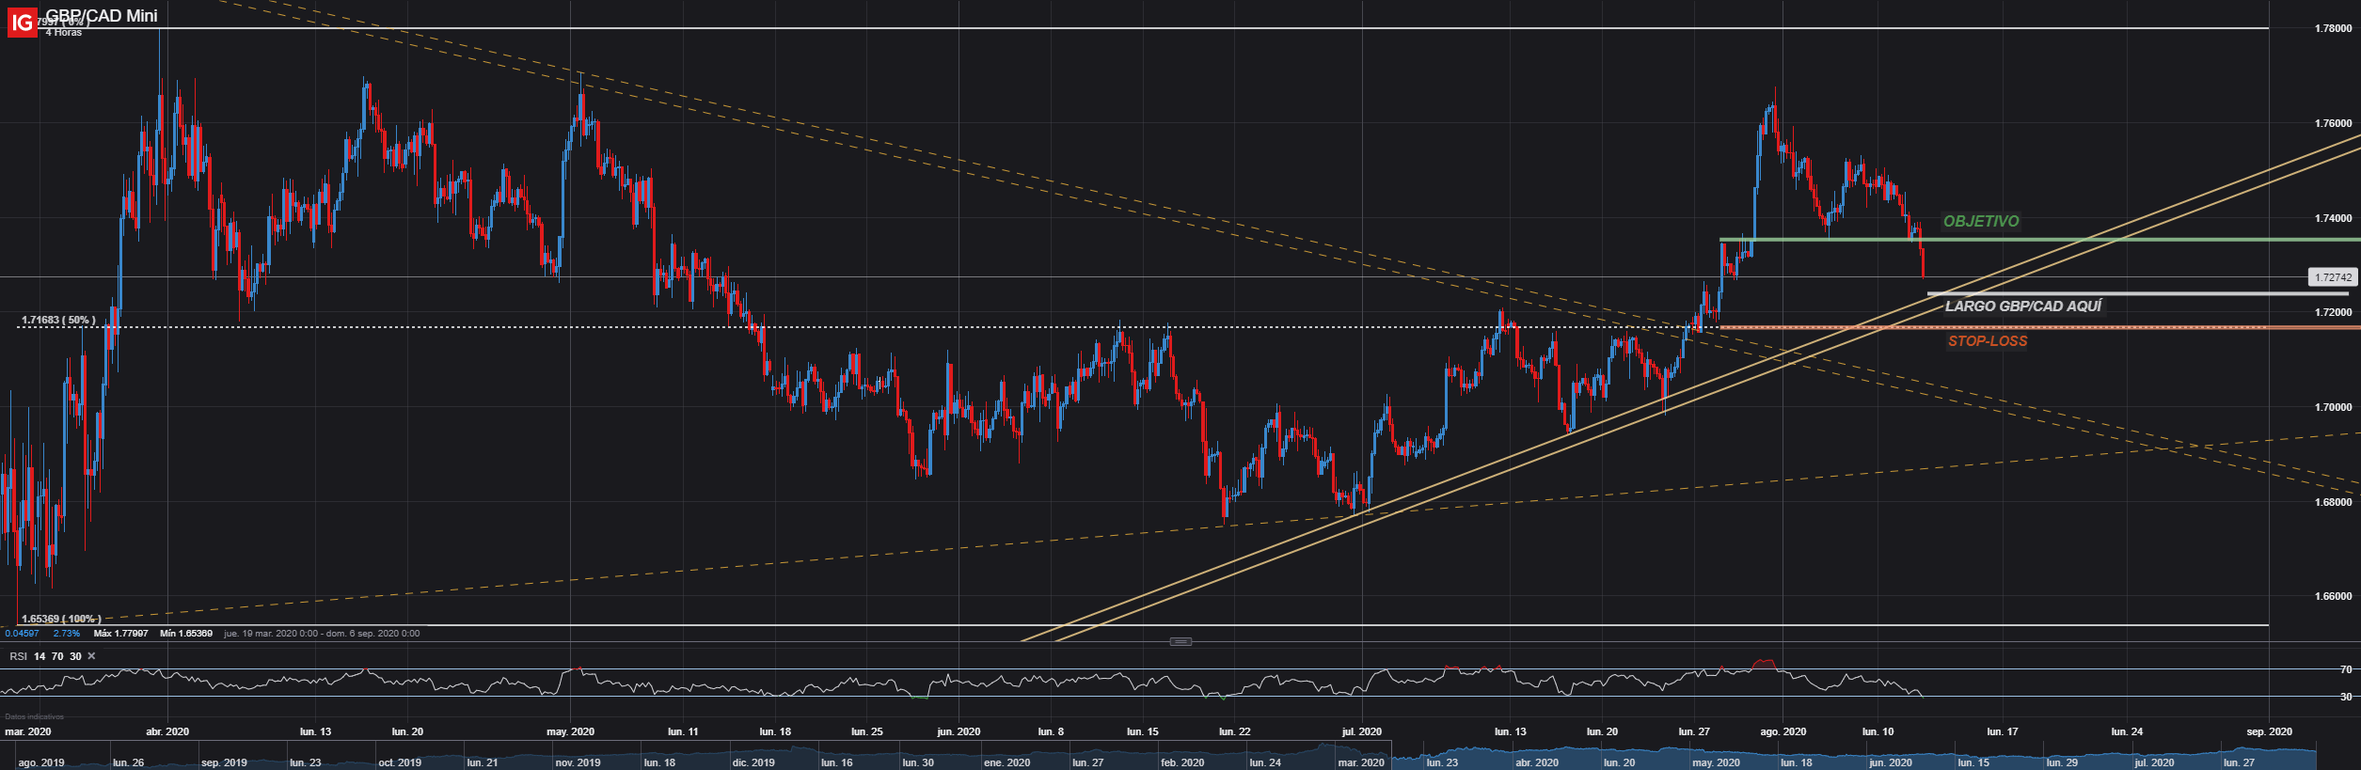The width and height of the screenshot is (2361, 770).
Task: Click the '4 Horas' timeframe label
Action: 64,33
